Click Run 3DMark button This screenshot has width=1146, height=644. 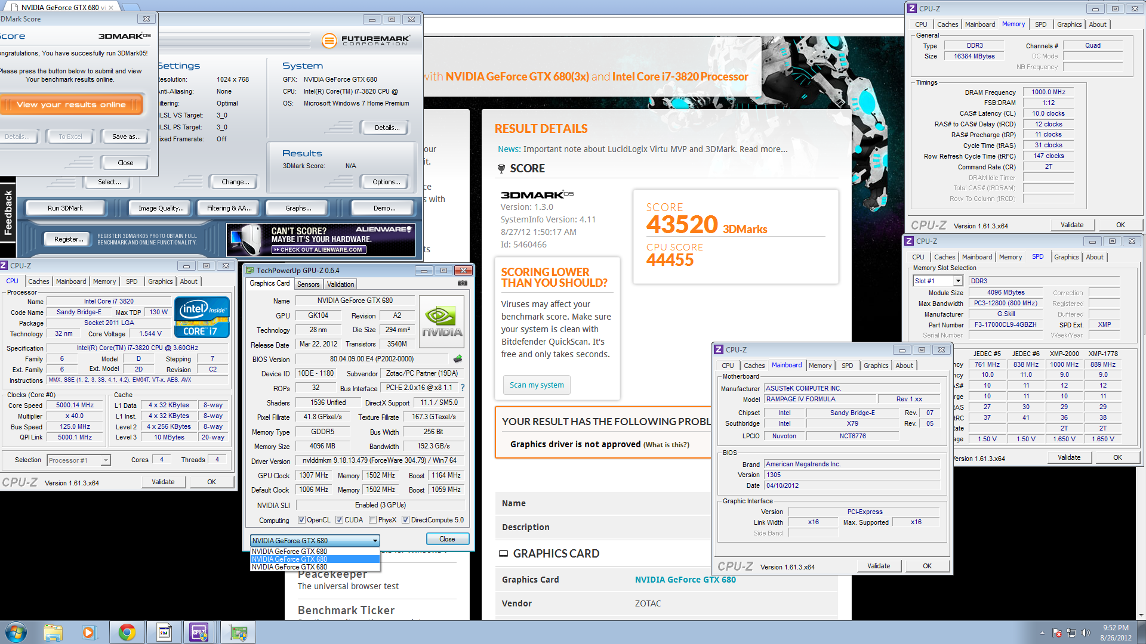click(65, 208)
